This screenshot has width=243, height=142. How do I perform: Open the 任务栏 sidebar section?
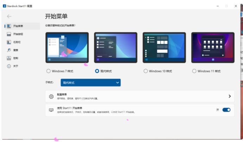[x=22, y=42]
